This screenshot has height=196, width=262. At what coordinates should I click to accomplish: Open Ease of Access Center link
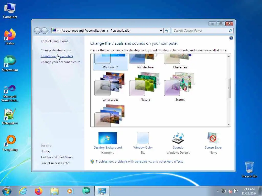[55, 163]
